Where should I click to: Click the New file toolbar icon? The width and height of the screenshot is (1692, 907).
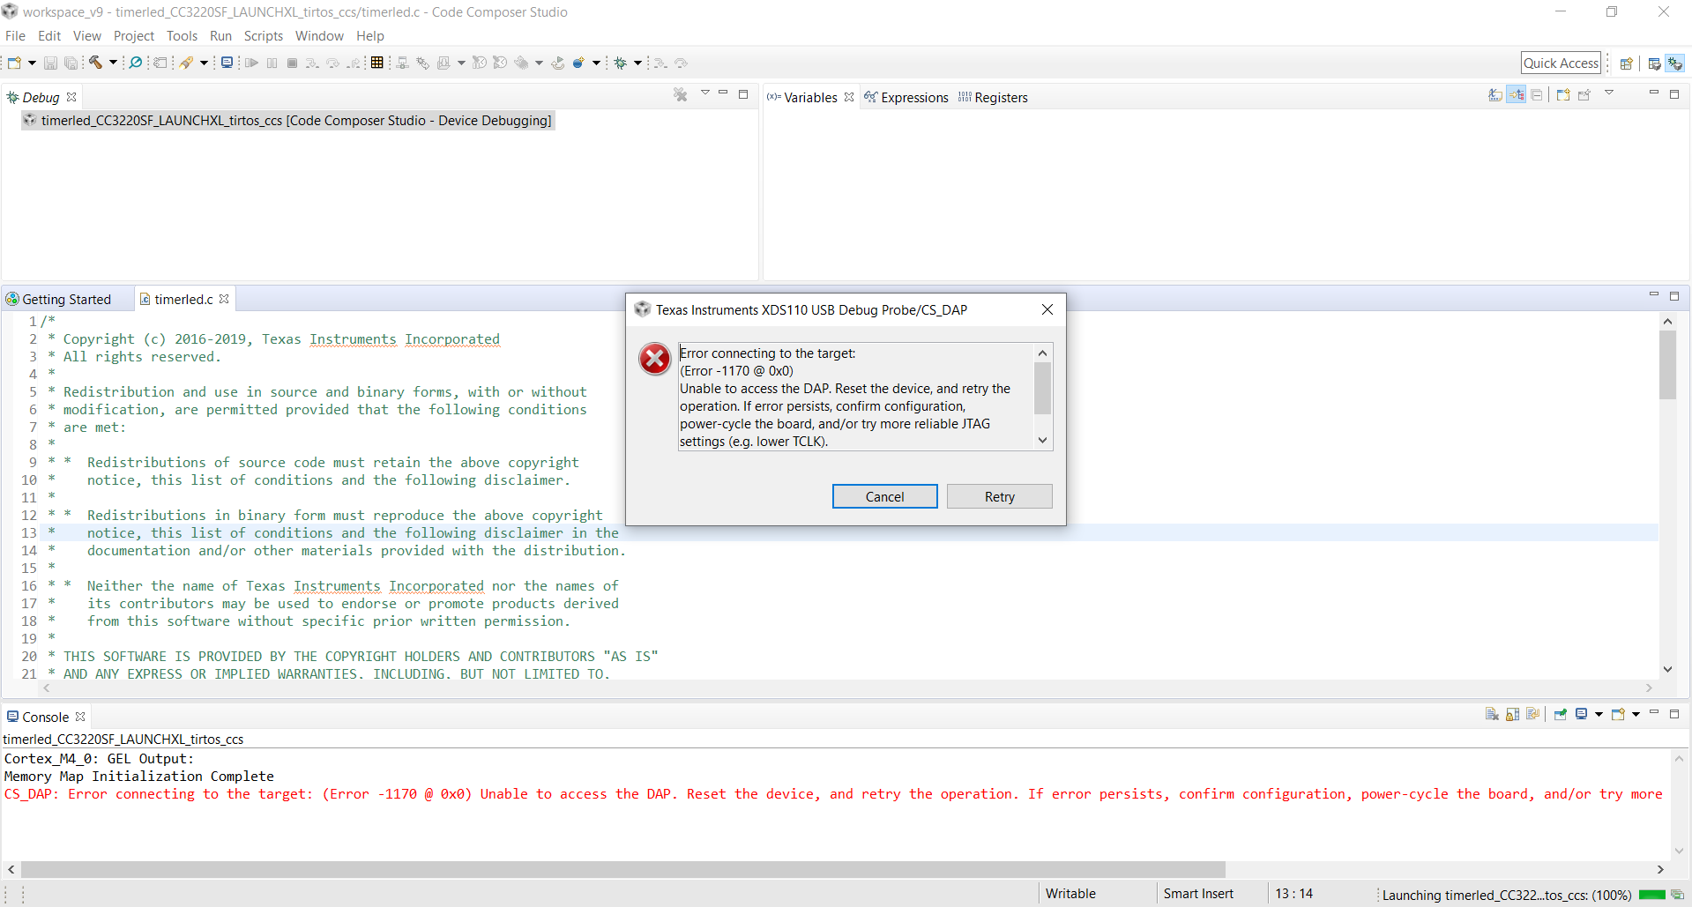(15, 63)
